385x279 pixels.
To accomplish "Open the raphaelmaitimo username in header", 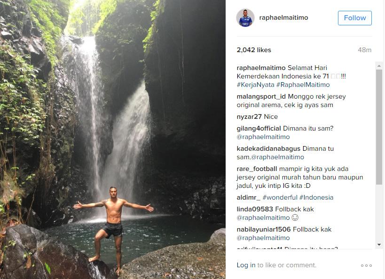I will pyautogui.click(x=283, y=18).
